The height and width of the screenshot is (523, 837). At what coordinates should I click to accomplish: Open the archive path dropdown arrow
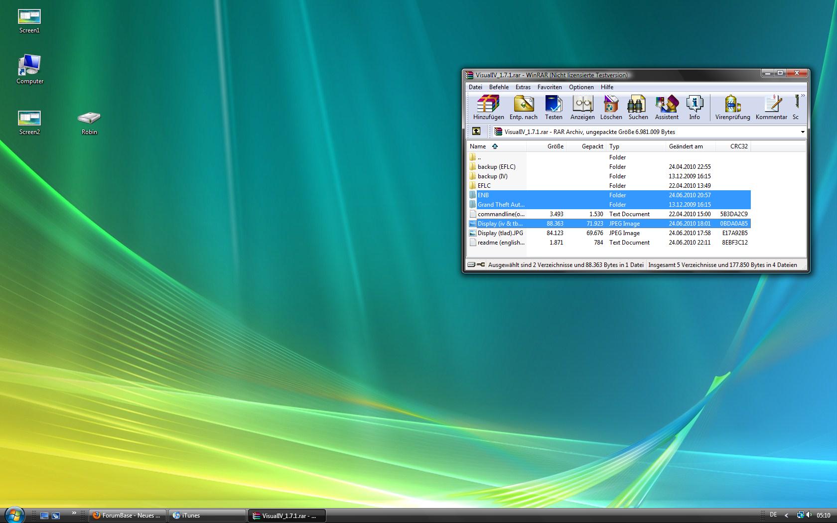803,132
